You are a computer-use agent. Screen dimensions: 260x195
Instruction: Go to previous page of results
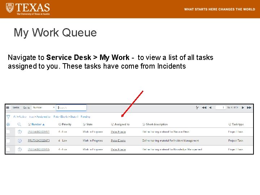[210, 108]
